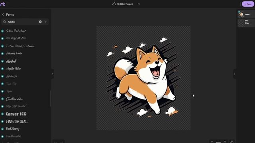Image resolution: width=255 pixels, height=143 pixels.
Task: Select the FINKCASUAL font
Action: [16, 122]
